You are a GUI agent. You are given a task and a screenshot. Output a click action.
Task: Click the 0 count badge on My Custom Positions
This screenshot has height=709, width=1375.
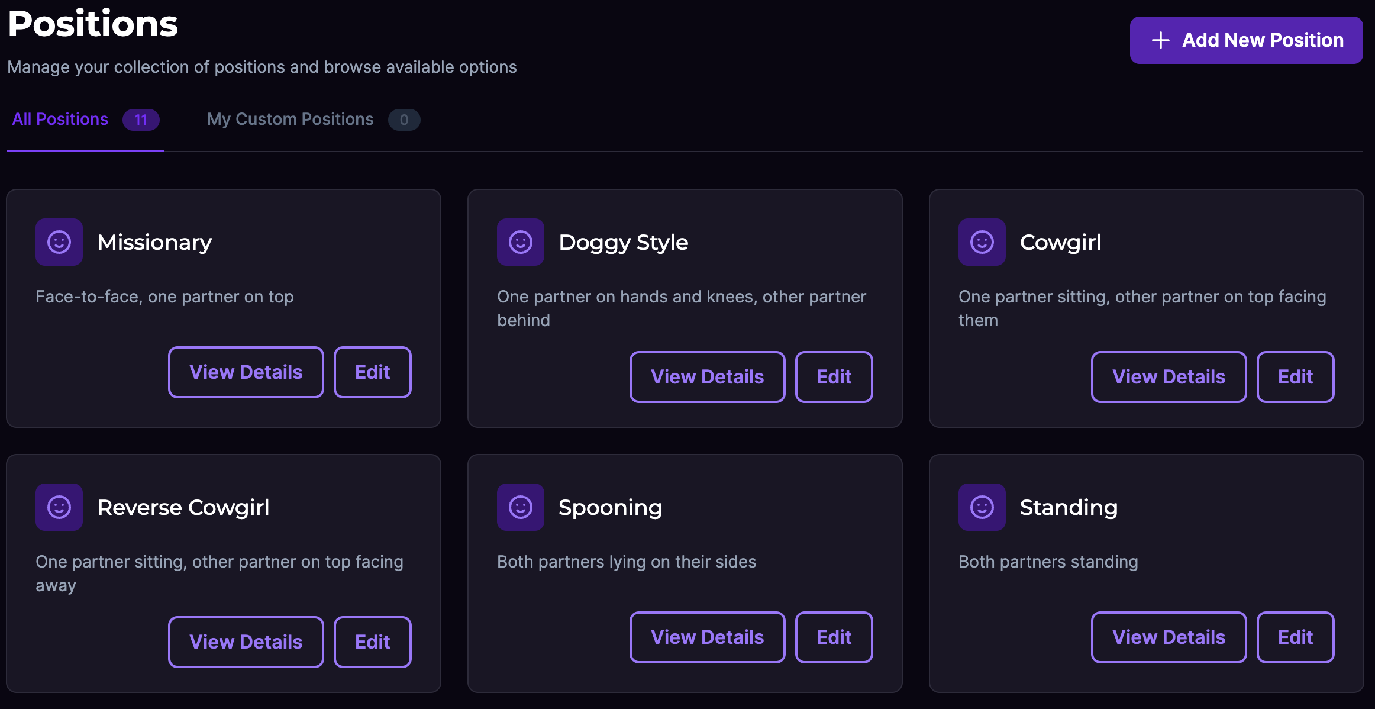point(404,120)
